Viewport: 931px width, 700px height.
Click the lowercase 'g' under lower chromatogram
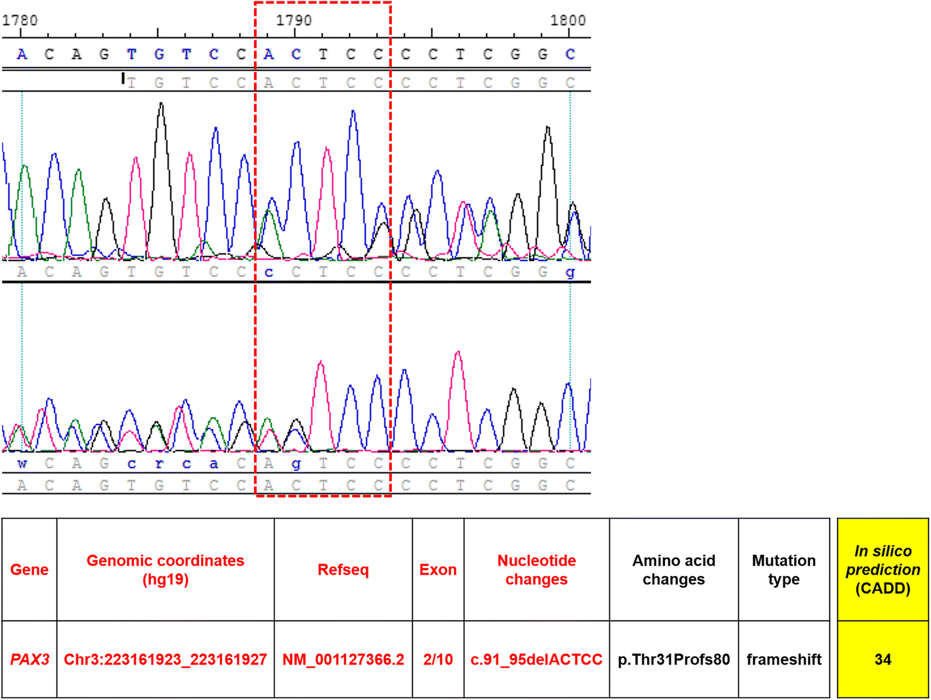(x=296, y=464)
